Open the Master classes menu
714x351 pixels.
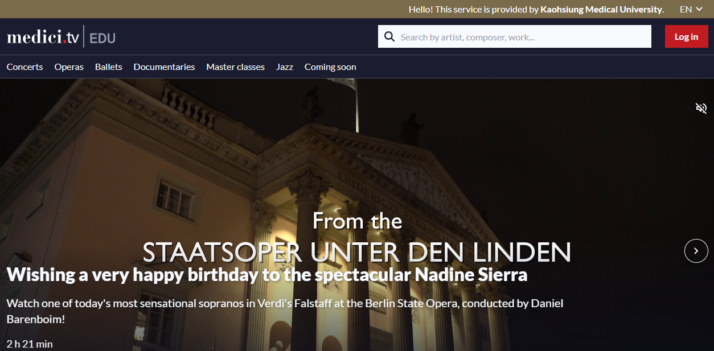(235, 67)
